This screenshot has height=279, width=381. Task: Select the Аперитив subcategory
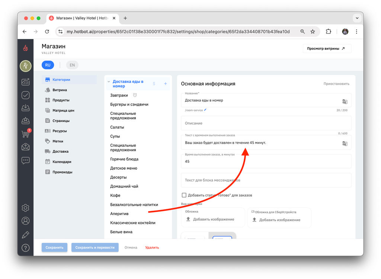tap(119, 214)
